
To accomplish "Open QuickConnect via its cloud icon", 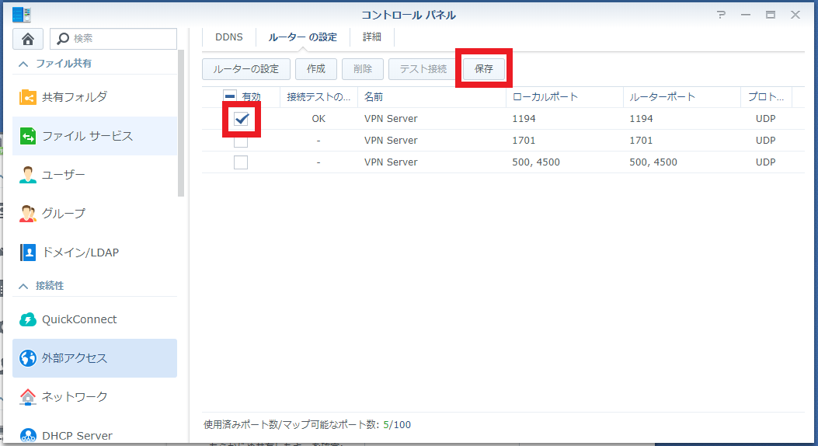I will coord(28,319).
